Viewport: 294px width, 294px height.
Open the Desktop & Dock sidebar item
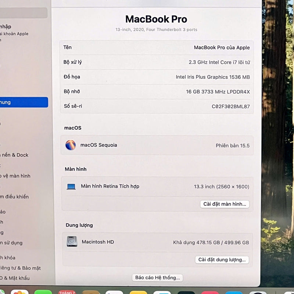(x=15, y=155)
